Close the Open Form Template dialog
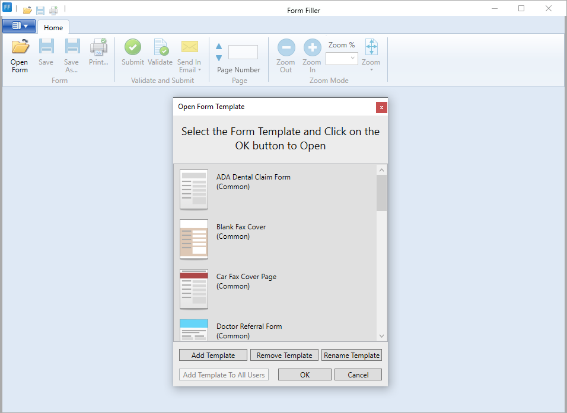 click(x=381, y=107)
